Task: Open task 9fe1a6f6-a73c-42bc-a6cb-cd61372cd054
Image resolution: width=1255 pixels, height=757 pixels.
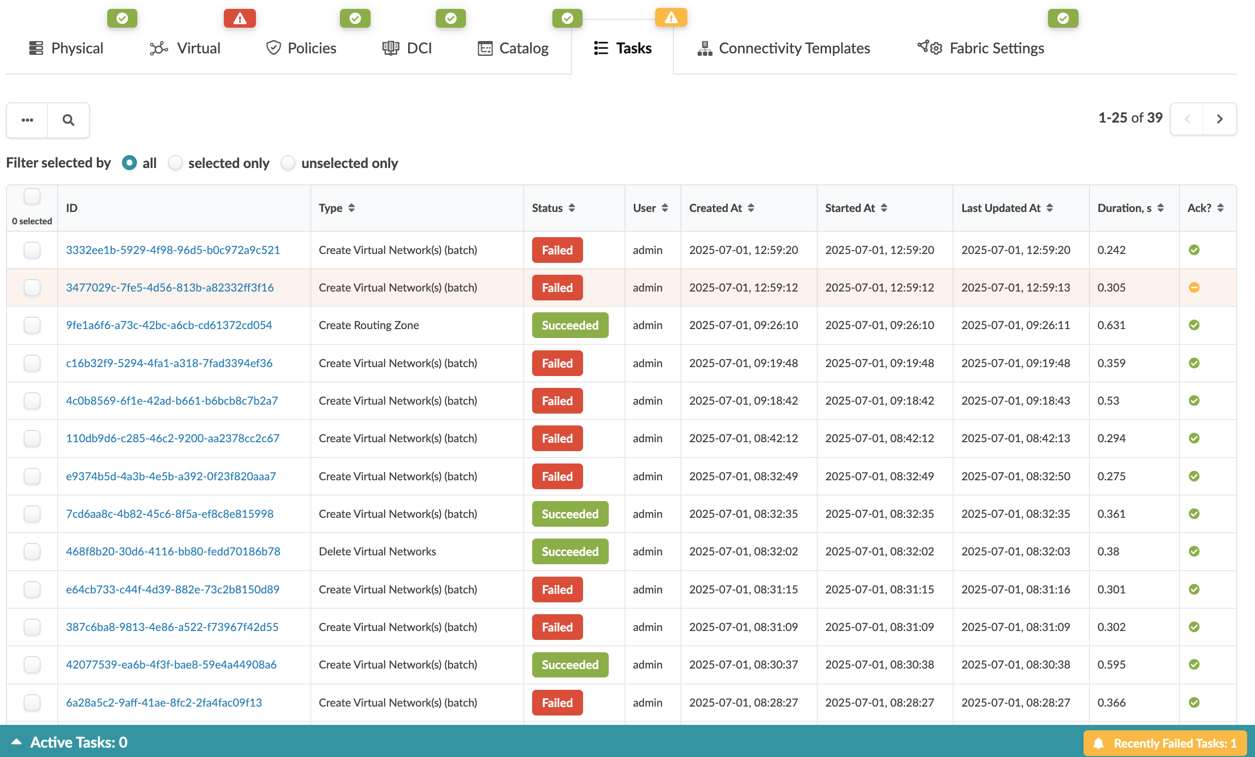Action: 168,325
